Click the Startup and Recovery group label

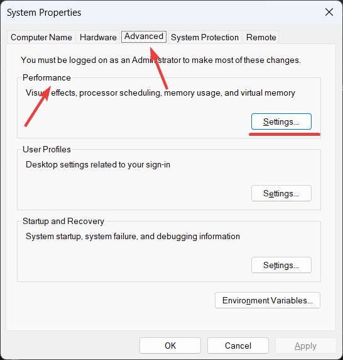point(63,221)
